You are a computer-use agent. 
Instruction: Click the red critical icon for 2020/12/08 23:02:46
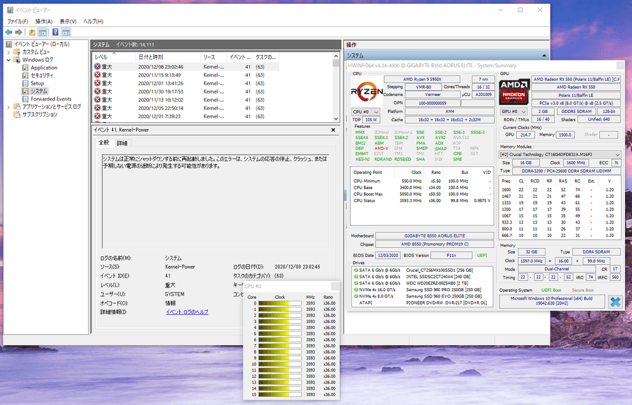97,67
